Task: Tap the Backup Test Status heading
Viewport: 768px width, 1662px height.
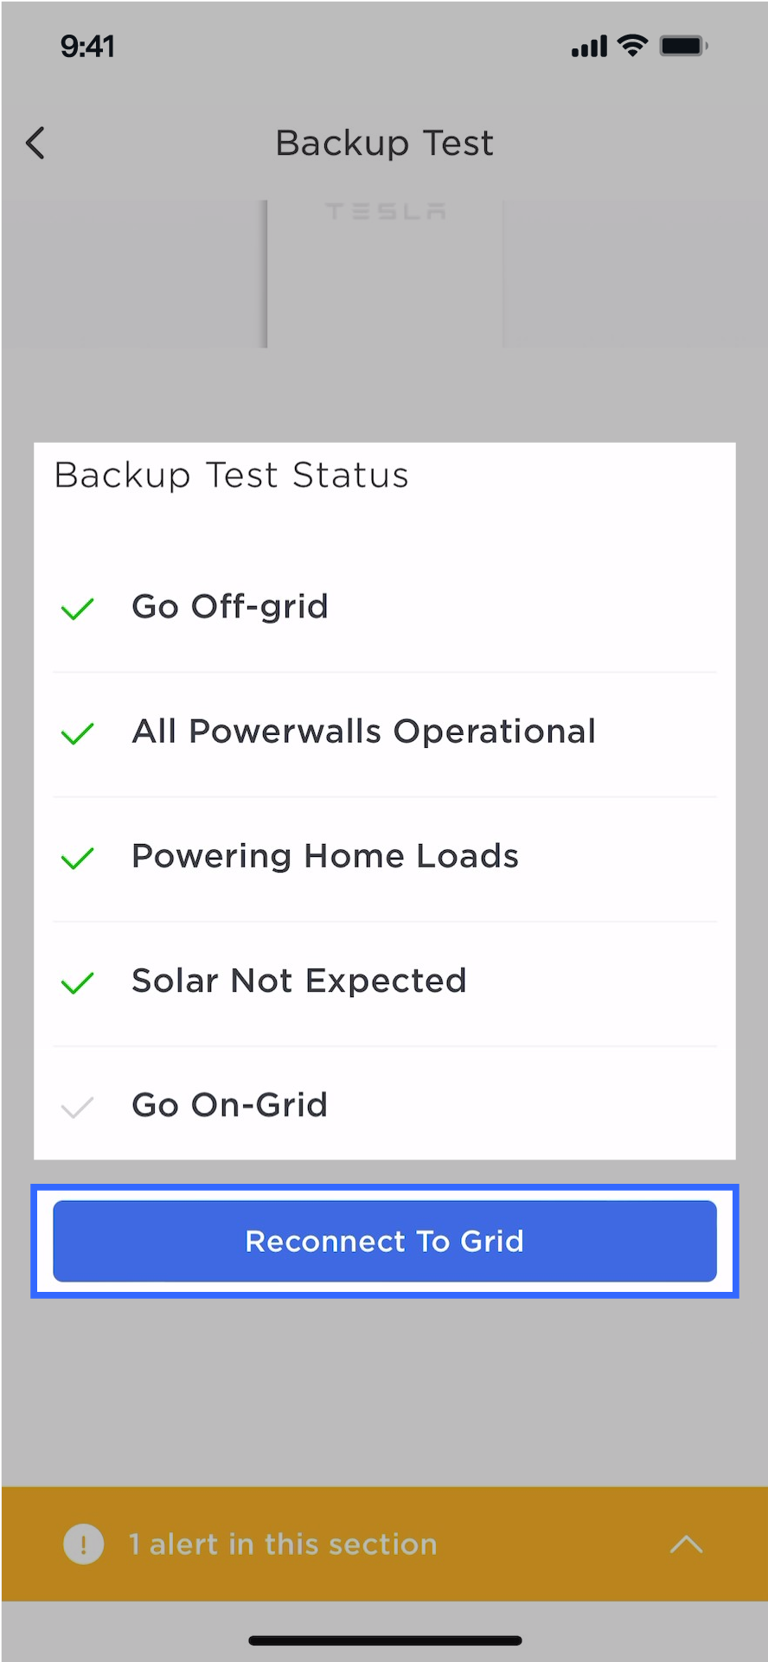Action: point(231,476)
